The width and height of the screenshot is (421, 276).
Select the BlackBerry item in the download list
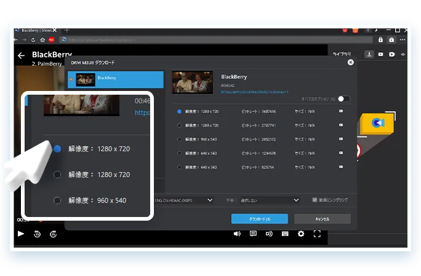[x=116, y=79]
